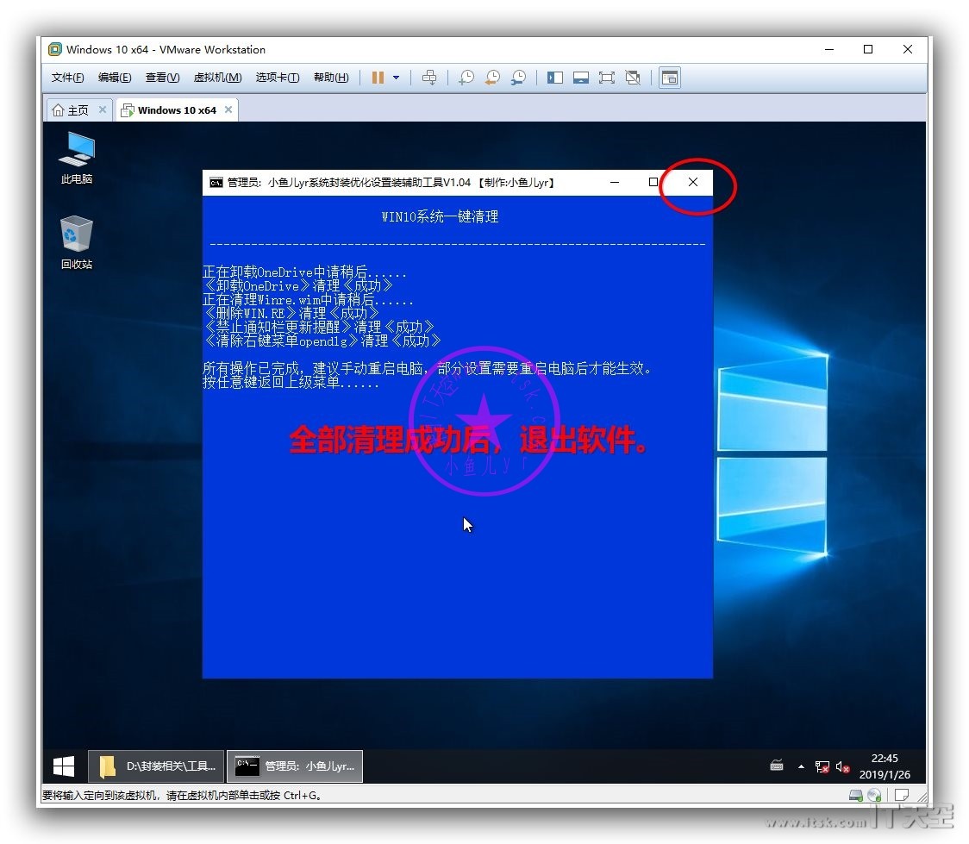Minimize the 小鱼儿yr console window
Image resolution: width=969 pixels, height=844 pixels.
(x=615, y=182)
